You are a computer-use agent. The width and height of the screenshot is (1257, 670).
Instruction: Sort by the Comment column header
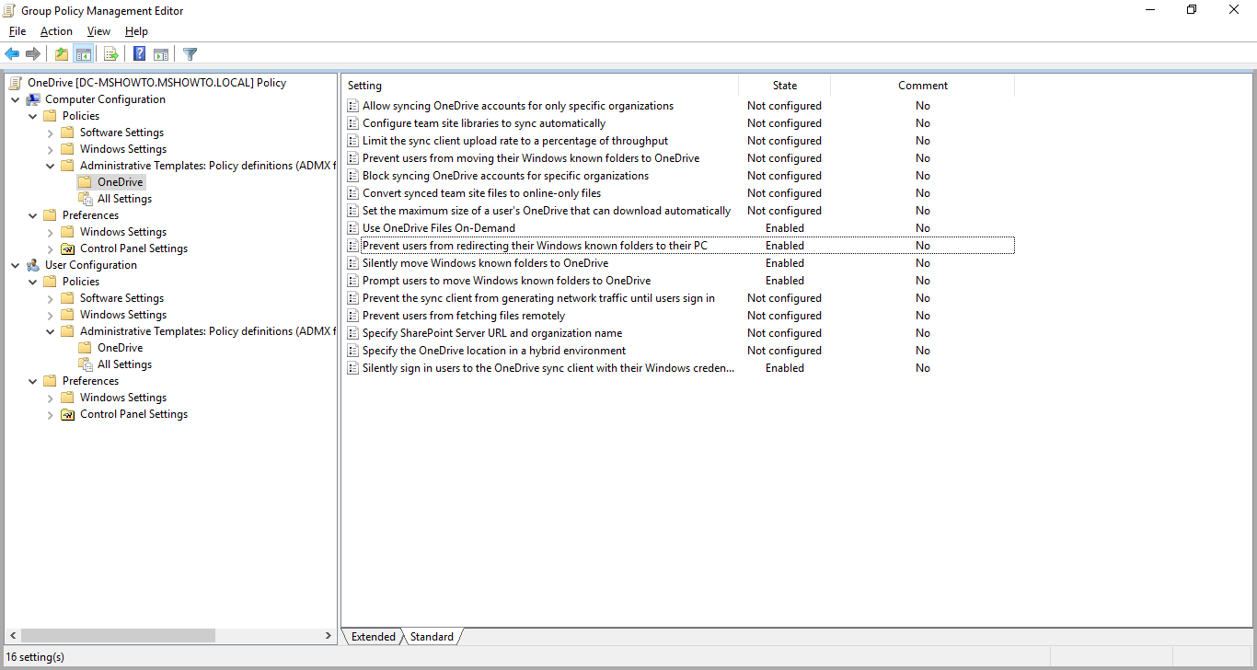pos(923,86)
